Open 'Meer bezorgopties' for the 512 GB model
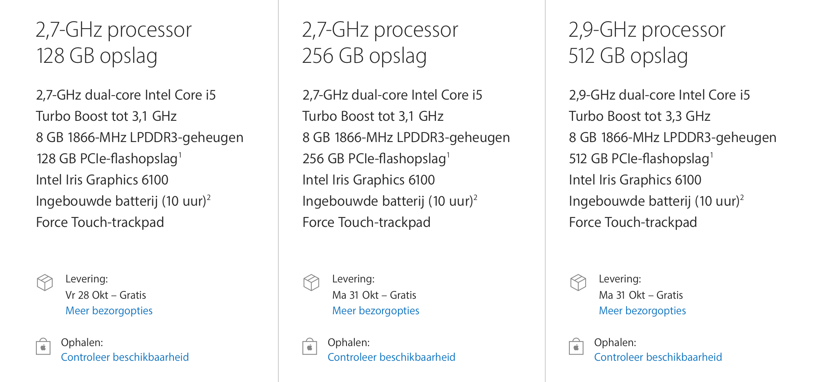The width and height of the screenshot is (813, 382). tap(642, 311)
